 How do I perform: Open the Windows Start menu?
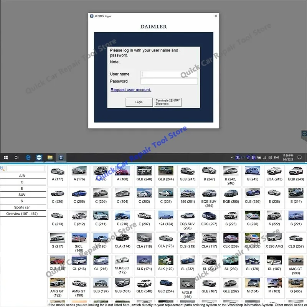click(x=6, y=158)
